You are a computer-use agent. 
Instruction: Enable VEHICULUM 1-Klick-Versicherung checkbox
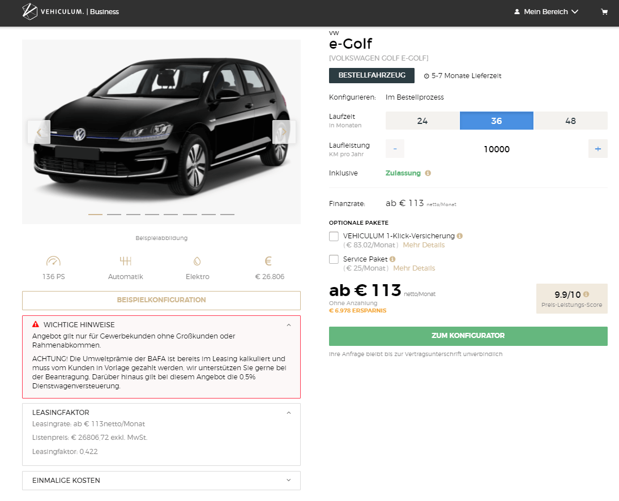334,236
